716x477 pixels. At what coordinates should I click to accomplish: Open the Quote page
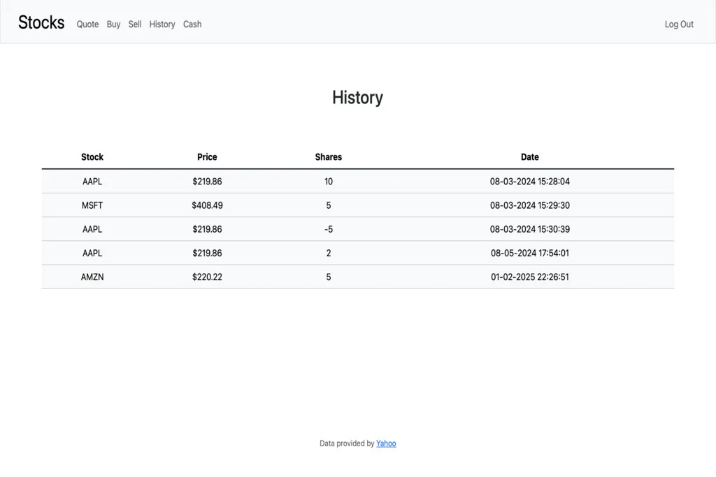[x=87, y=24]
